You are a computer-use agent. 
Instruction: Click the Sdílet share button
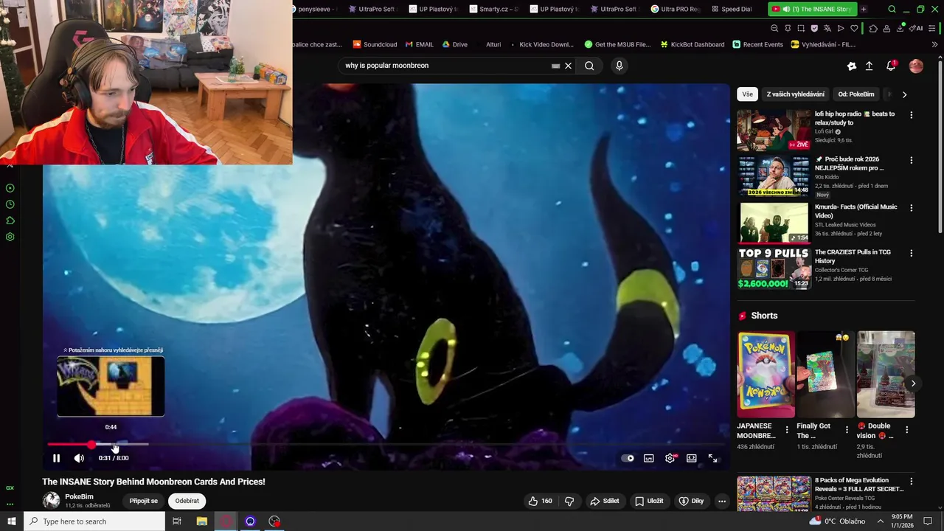click(x=604, y=501)
